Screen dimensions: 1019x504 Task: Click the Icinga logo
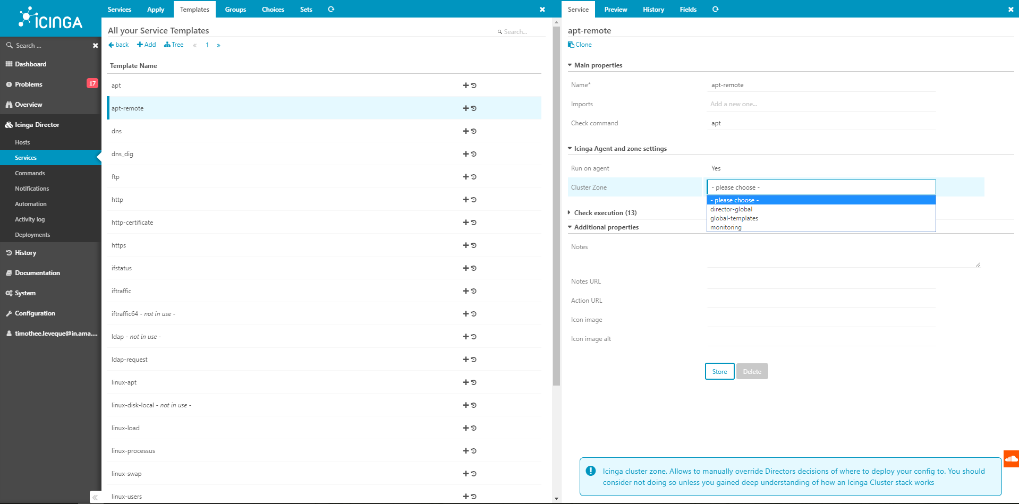tap(50, 19)
